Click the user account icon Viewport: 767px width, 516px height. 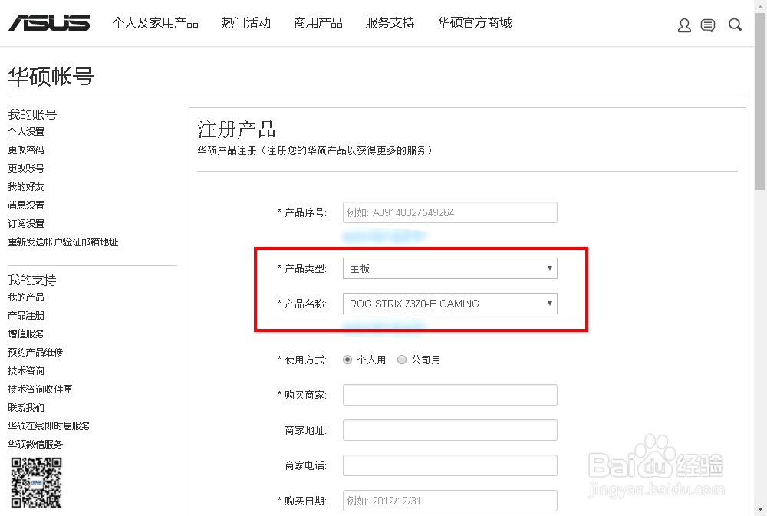tap(683, 24)
